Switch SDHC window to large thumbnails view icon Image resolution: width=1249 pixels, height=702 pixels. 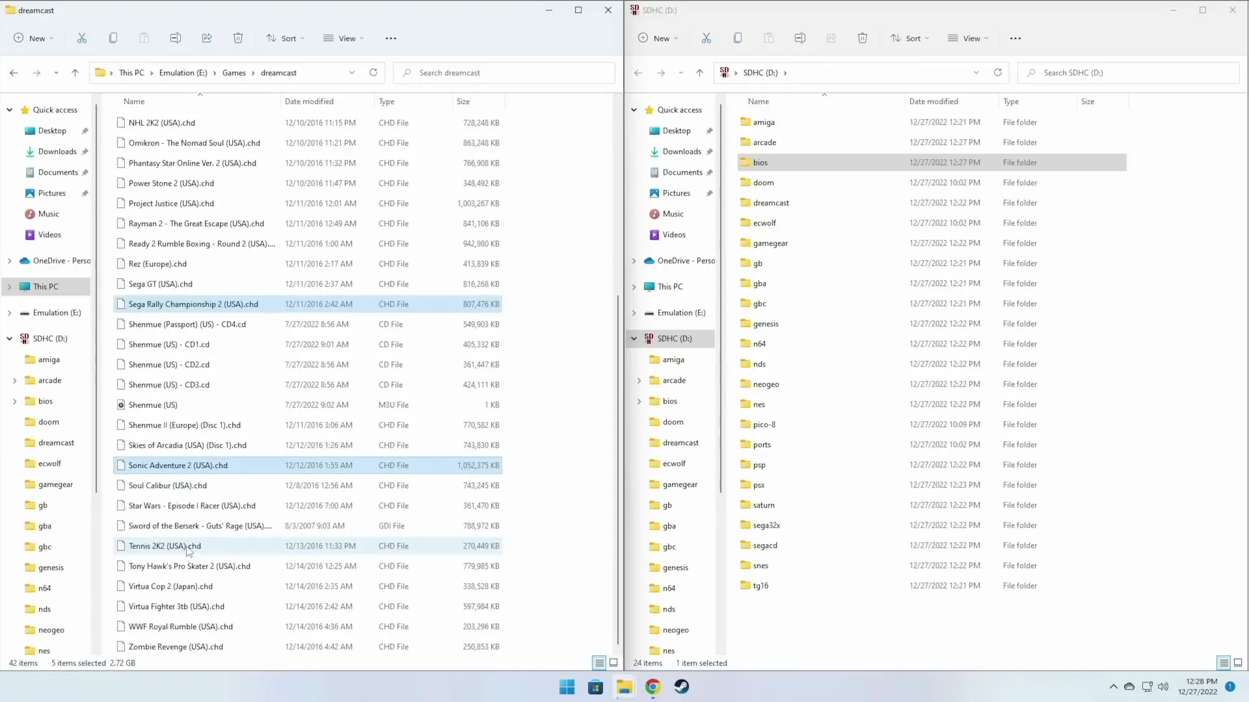tap(1238, 663)
